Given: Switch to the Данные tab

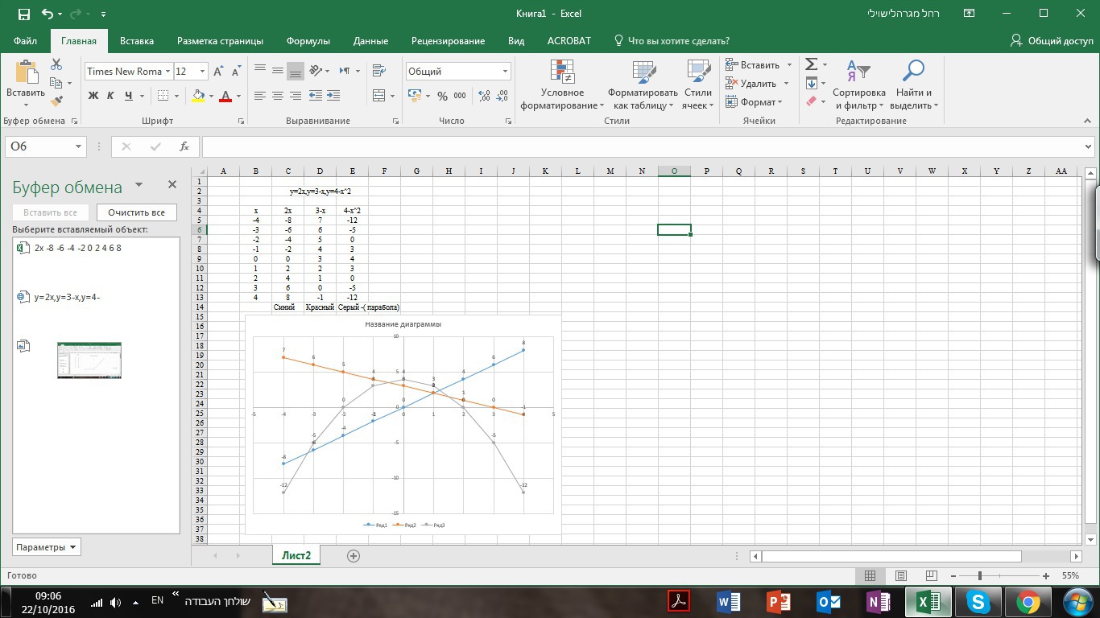Looking at the screenshot, I should coord(370,41).
